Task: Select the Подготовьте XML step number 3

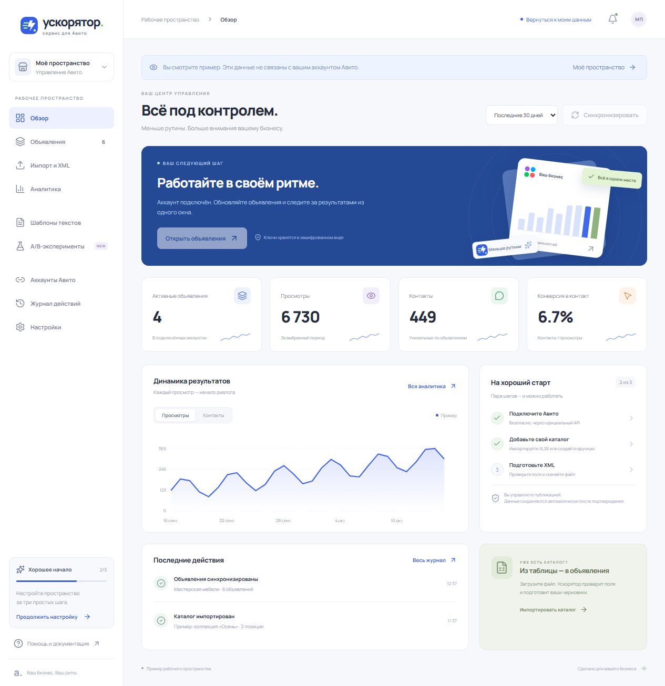Action: [x=497, y=470]
